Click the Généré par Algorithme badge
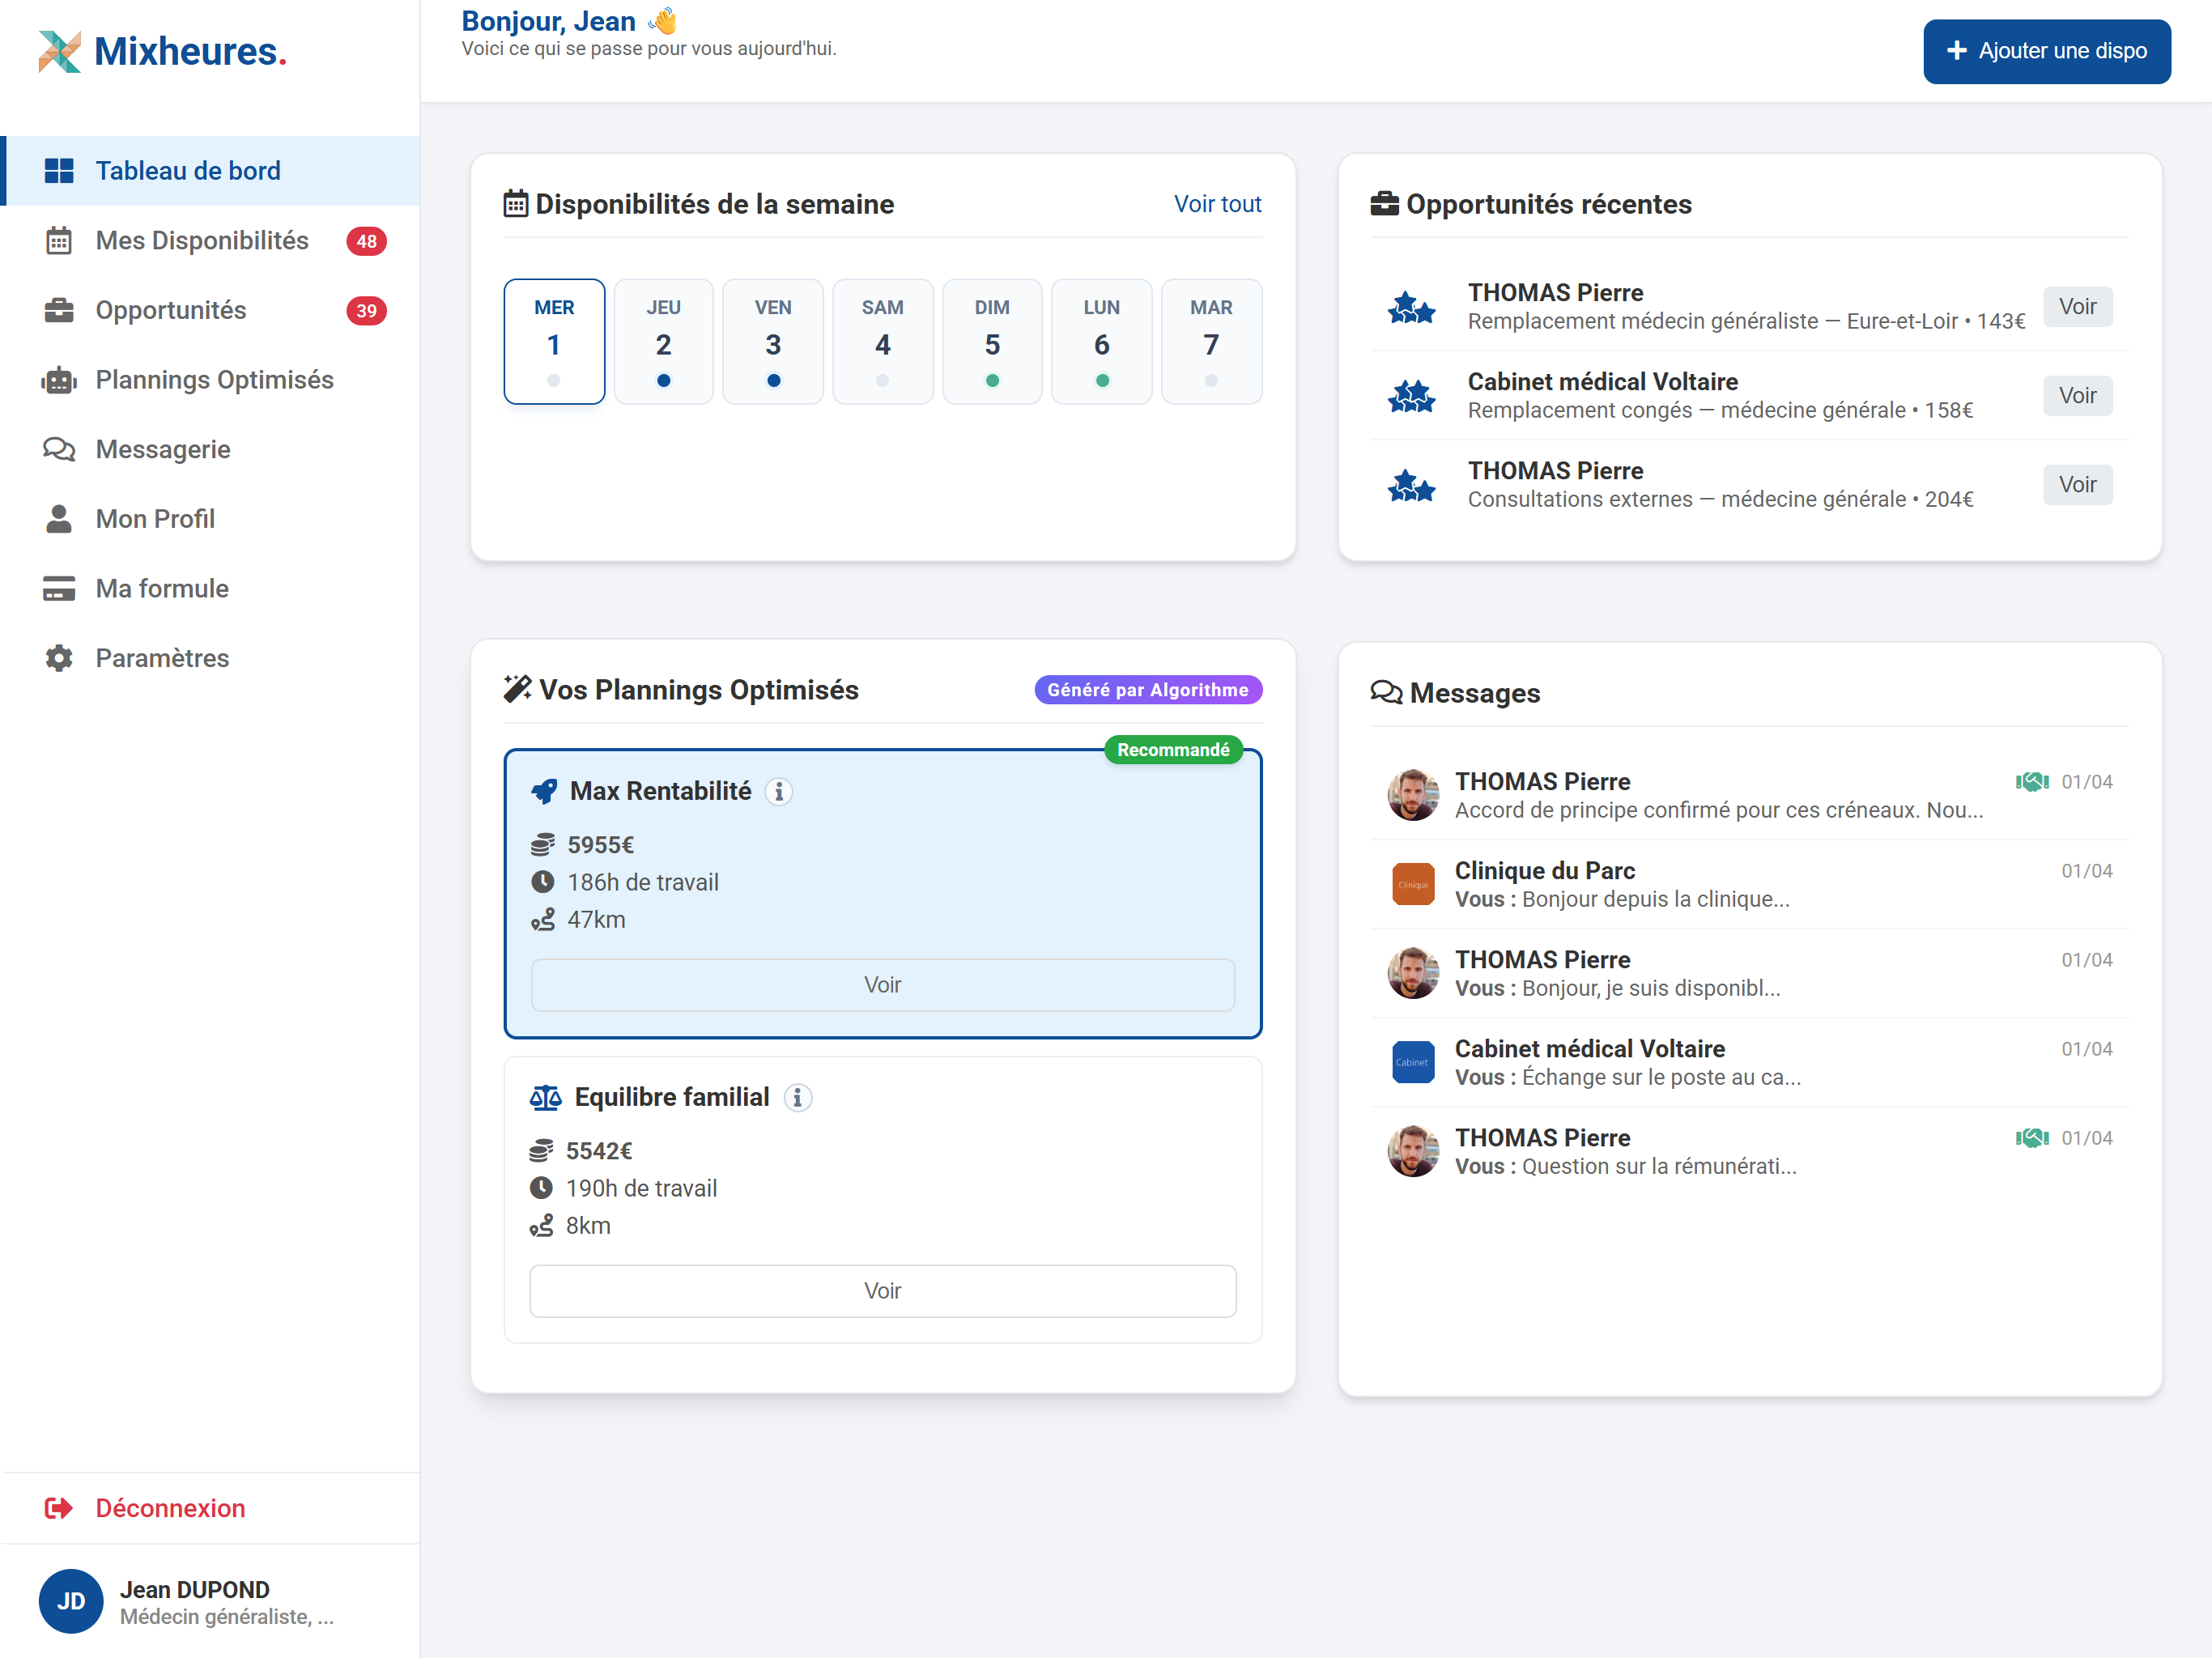The image size is (2212, 1658). point(1147,689)
